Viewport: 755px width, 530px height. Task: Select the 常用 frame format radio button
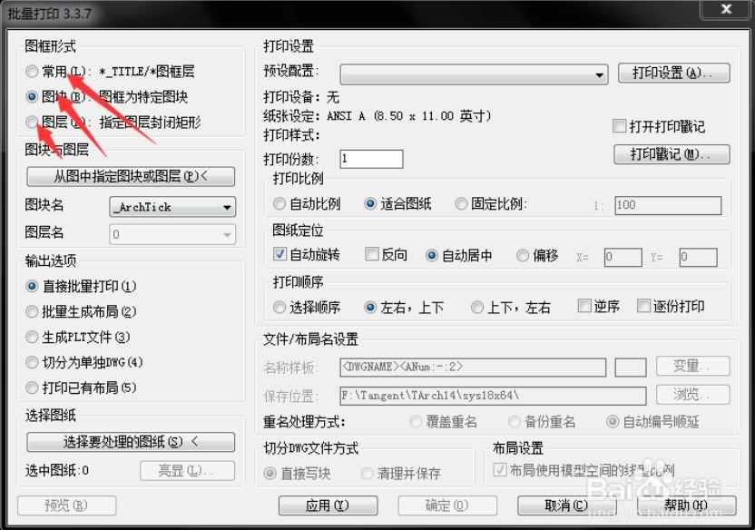[x=32, y=72]
